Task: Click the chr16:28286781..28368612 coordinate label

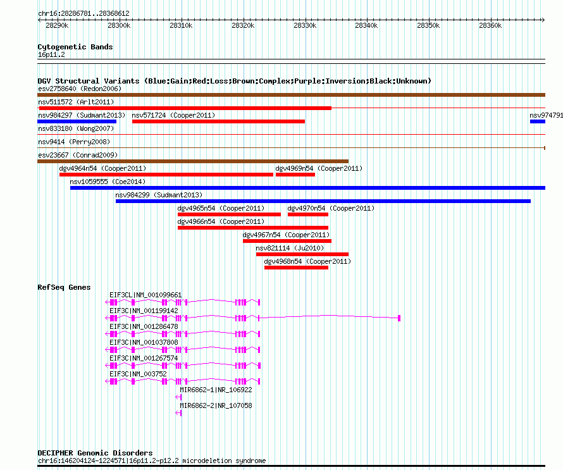Action: (x=84, y=13)
